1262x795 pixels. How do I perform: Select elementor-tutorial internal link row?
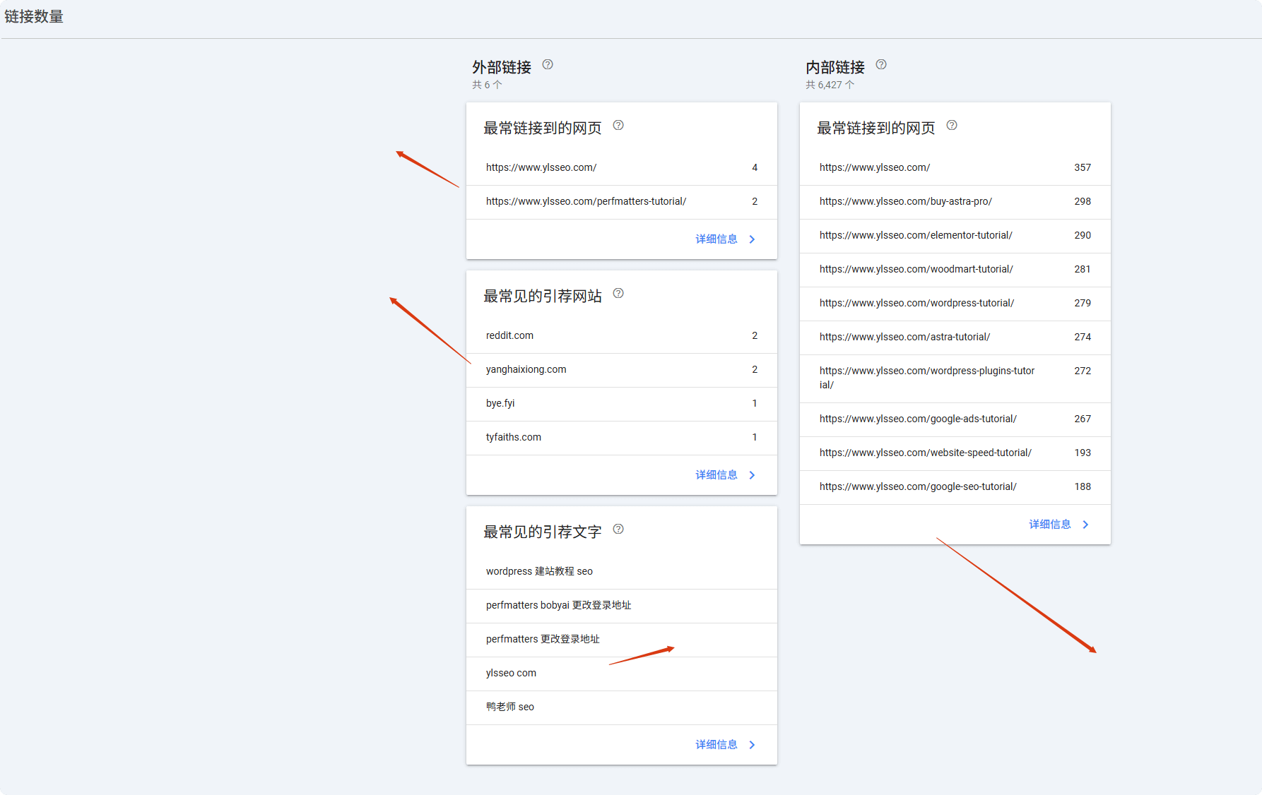[x=955, y=236]
